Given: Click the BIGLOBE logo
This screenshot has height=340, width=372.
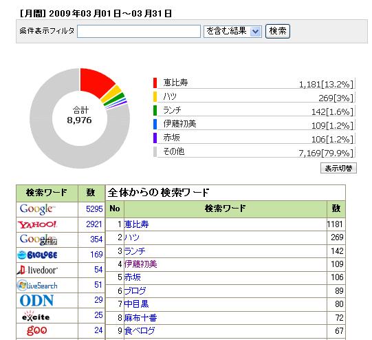Looking at the screenshot, I should [37, 255].
